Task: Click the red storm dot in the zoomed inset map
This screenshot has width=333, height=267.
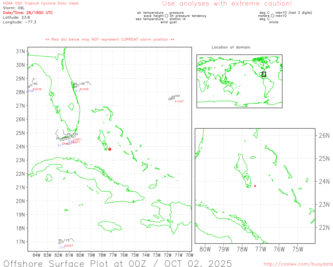Action: (x=255, y=186)
